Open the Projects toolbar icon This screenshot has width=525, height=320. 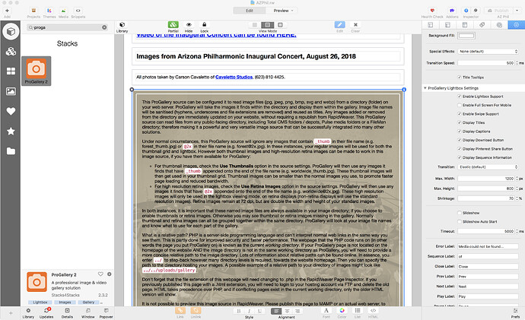click(x=33, y=11)
